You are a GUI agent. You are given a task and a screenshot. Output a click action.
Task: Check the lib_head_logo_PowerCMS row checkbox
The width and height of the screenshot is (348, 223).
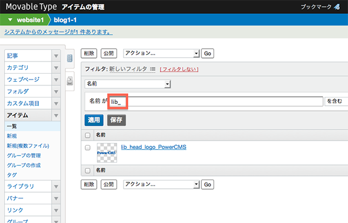(88, 148)
